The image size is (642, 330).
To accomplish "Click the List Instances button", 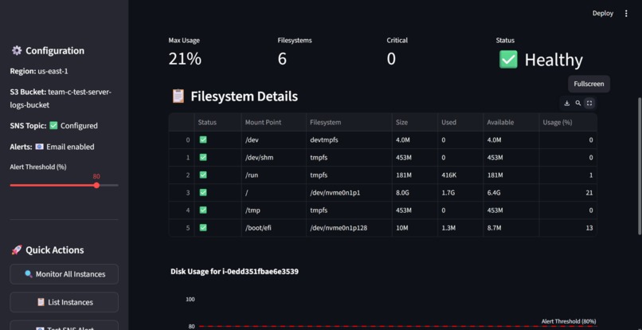I will click(65, 302).
